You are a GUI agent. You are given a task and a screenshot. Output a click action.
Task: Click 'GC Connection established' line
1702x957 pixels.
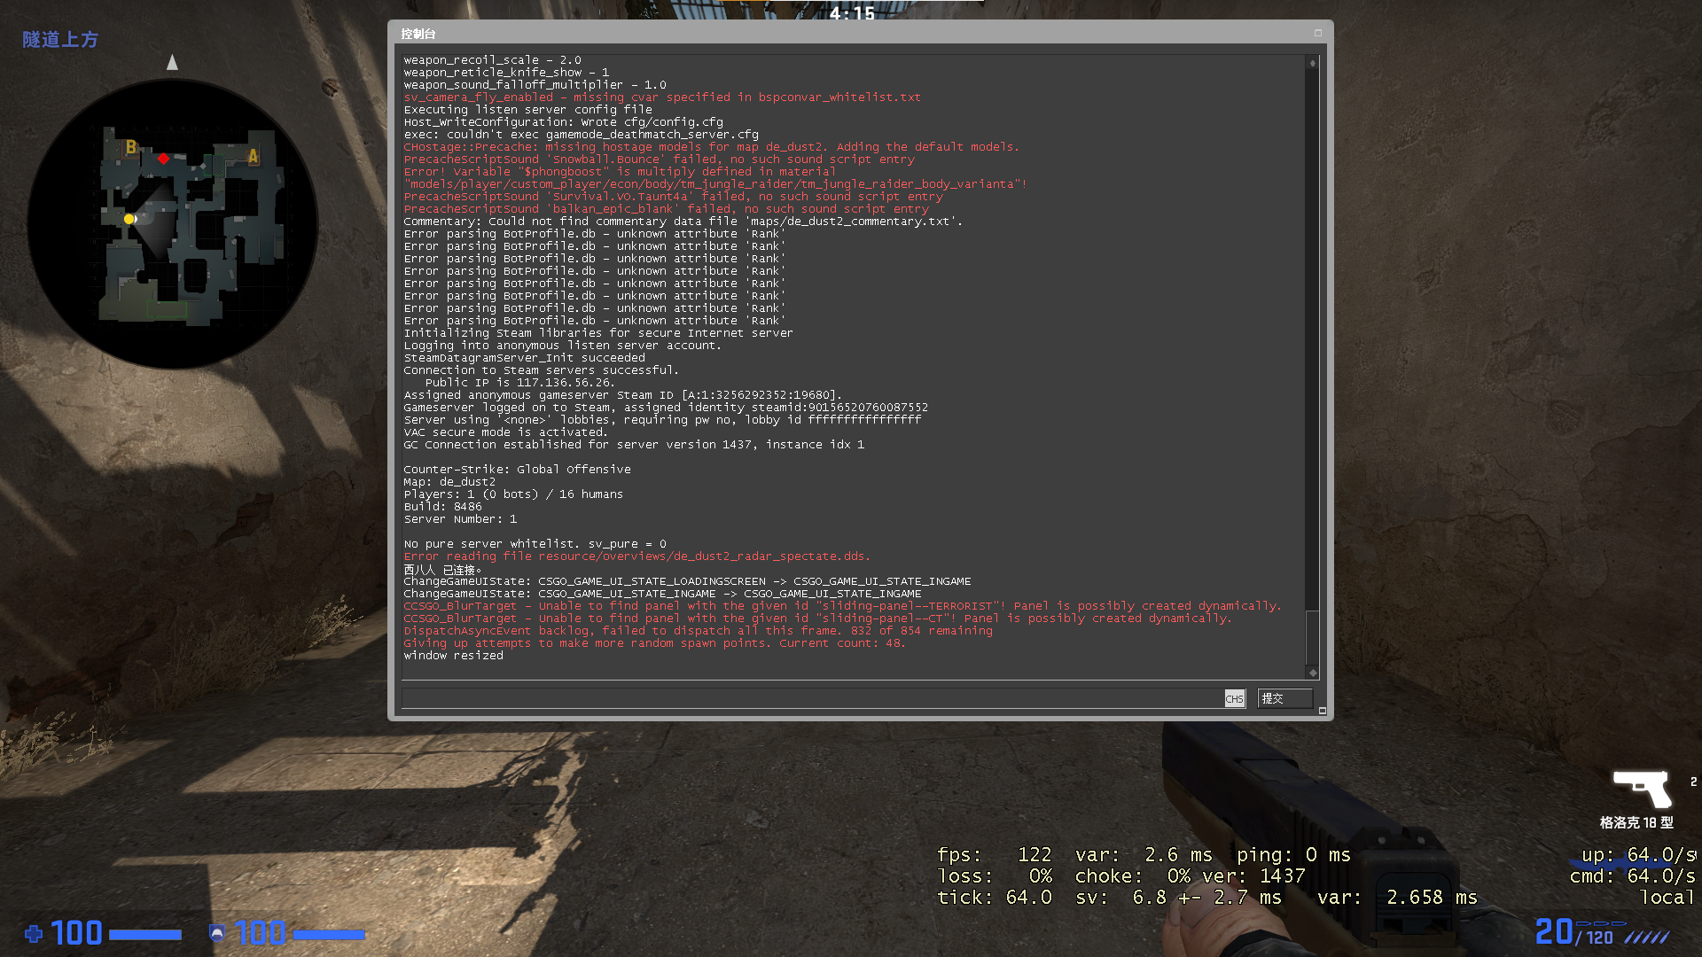point(634,445)
